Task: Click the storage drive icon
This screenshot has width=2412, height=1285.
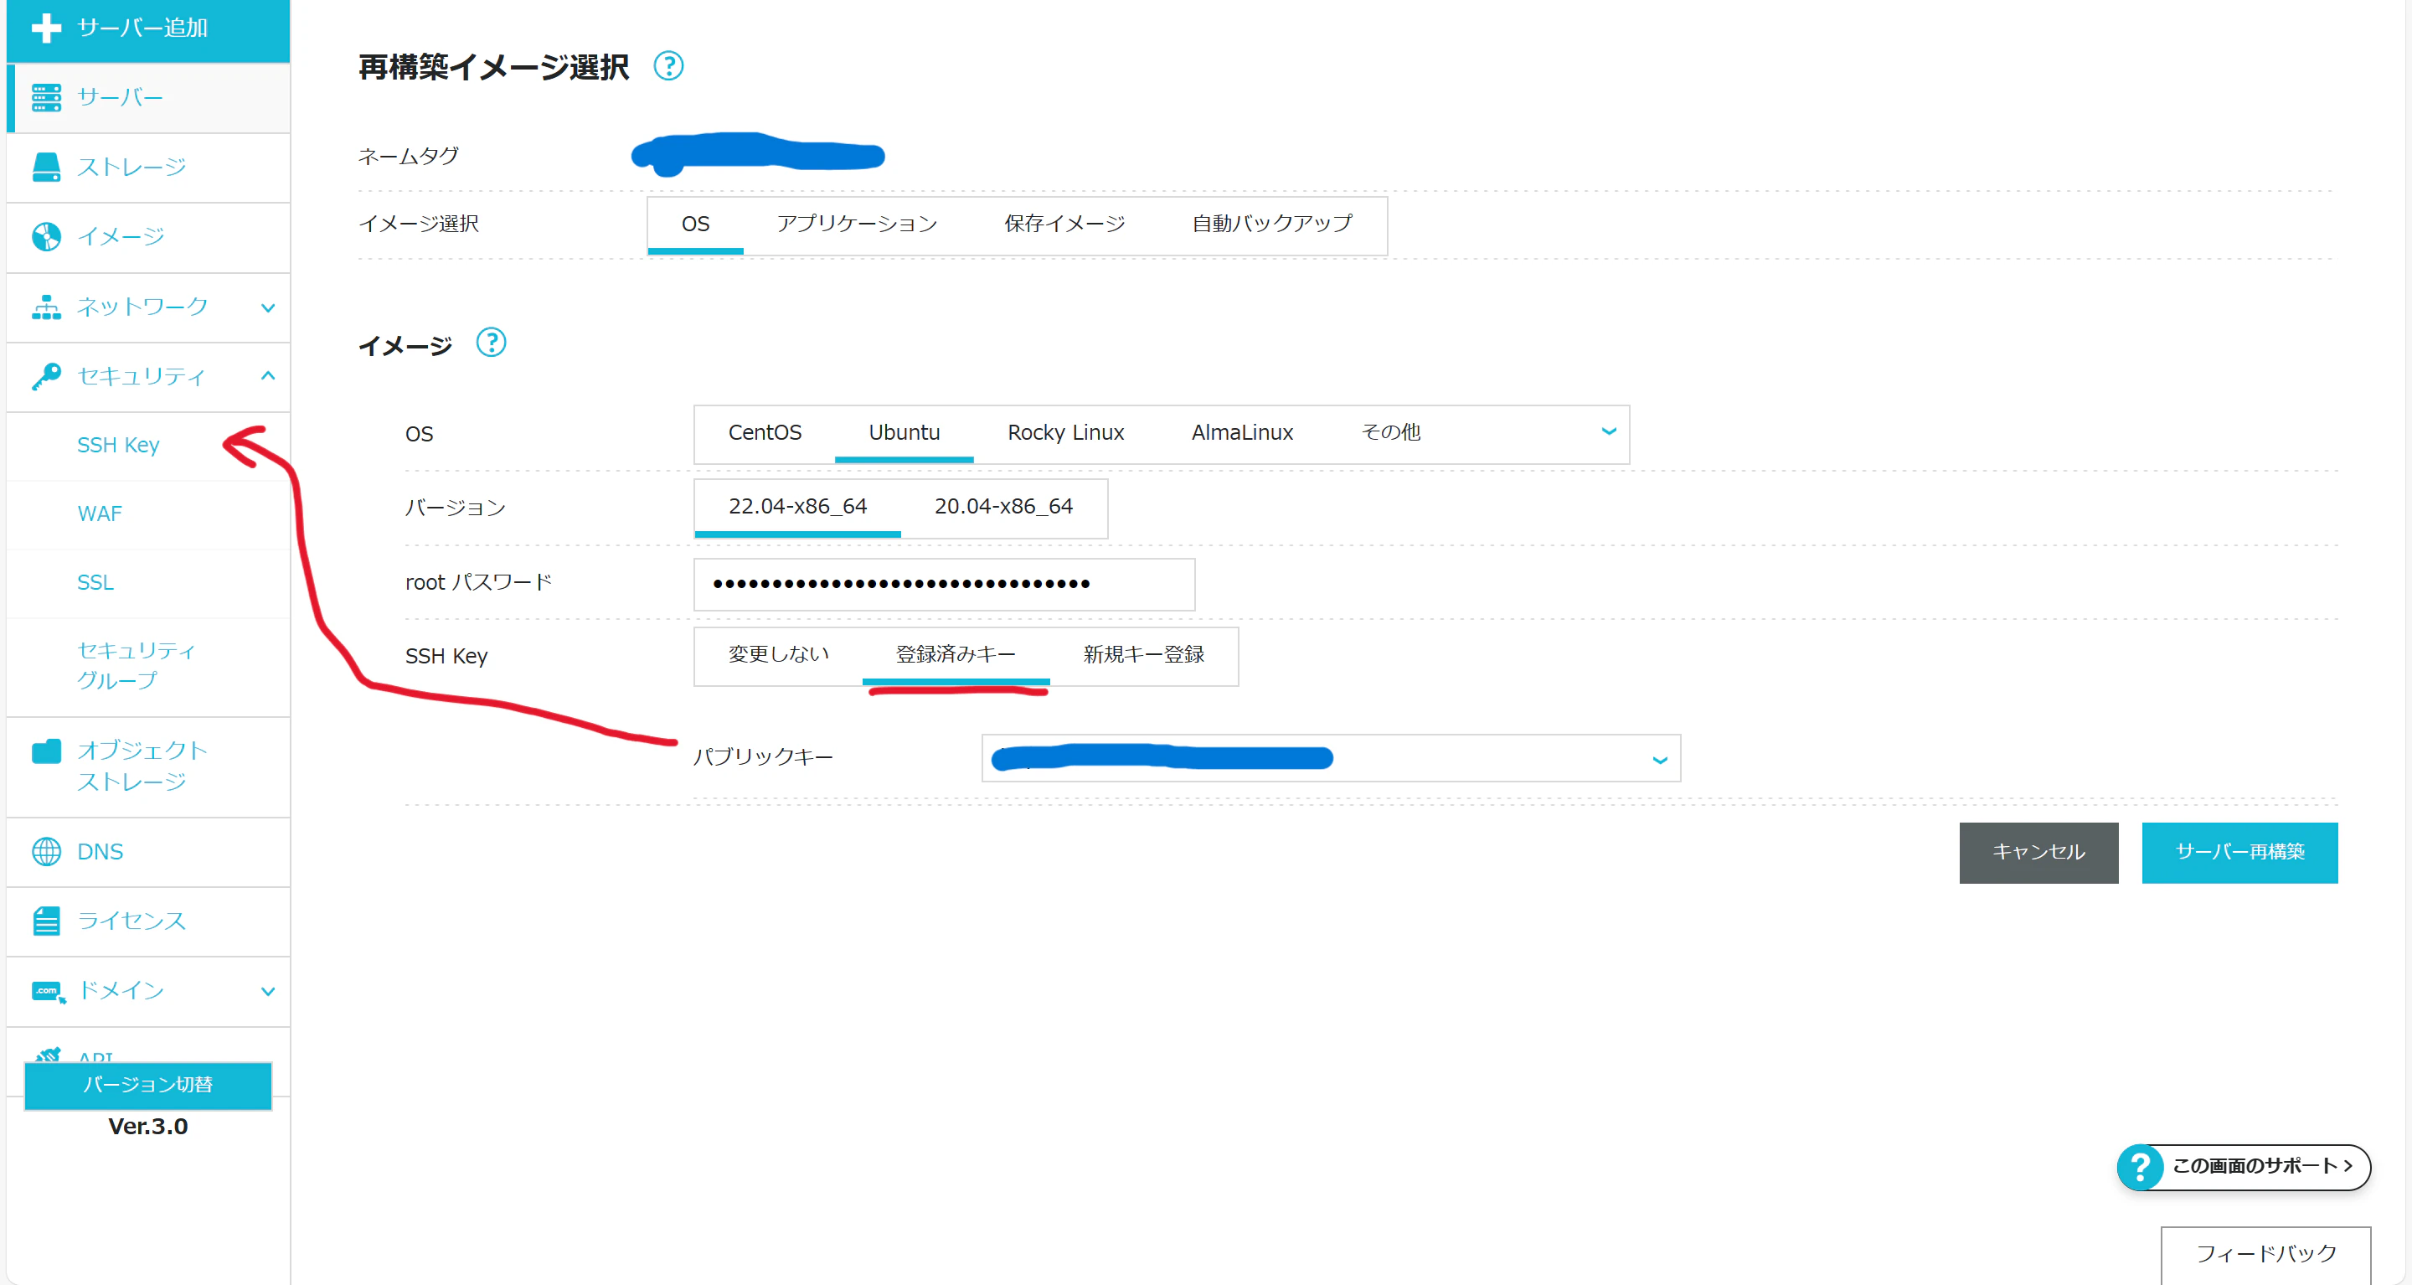Action: click(46, 167)
